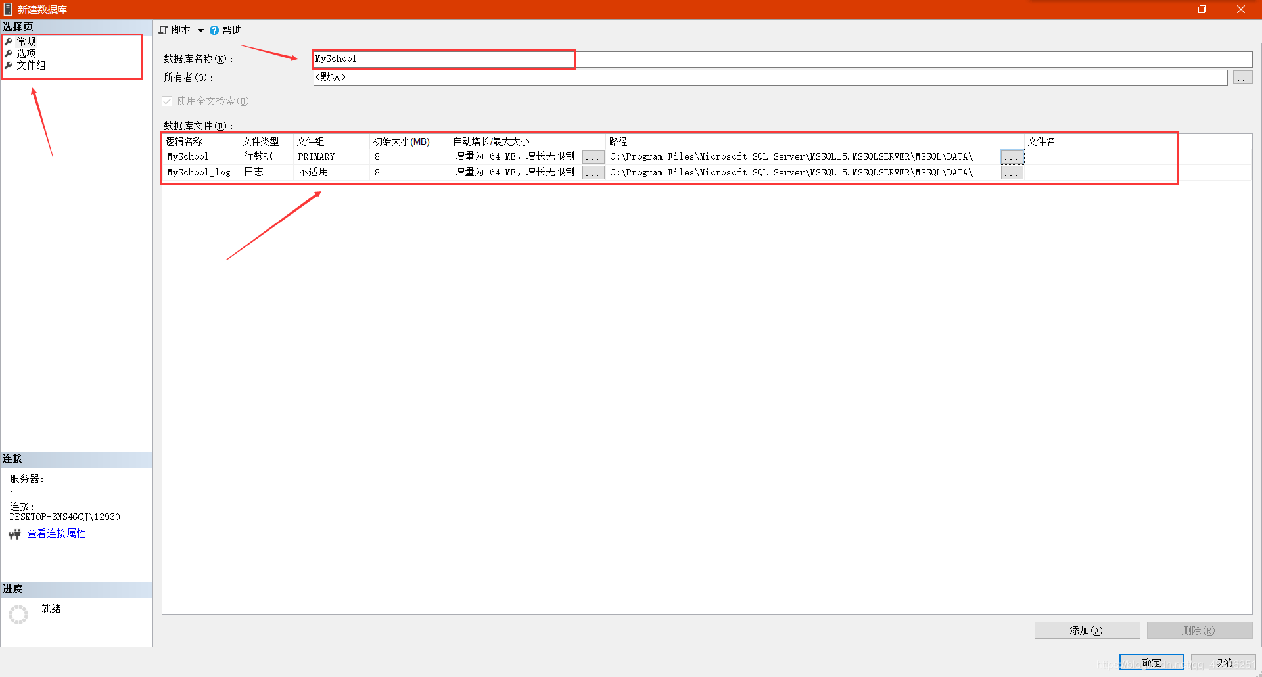Open path browse button for MySchool_log row
Screen dimensions: 1262x677
[x=1012, y=173]
